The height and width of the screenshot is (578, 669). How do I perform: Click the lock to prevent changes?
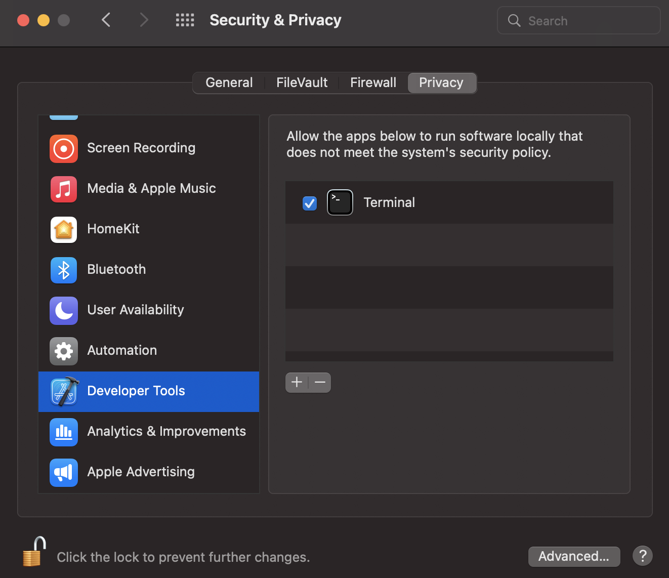click(34, 552)
